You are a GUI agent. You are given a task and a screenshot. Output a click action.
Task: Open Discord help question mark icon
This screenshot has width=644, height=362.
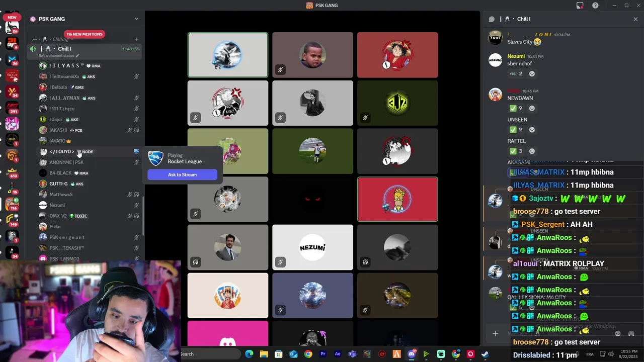pyautogui.click(x=596, y=6)
